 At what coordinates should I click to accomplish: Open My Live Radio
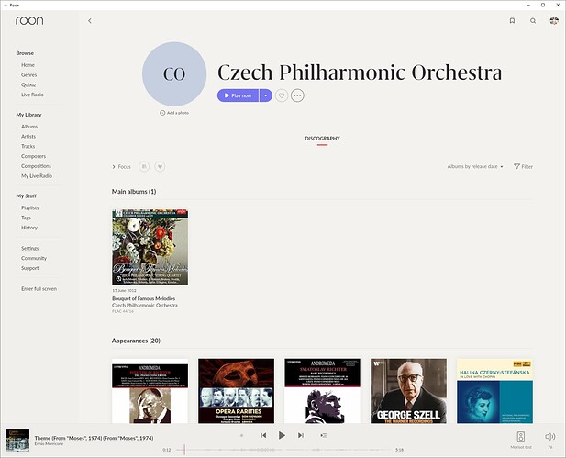[x=37, y=176]
